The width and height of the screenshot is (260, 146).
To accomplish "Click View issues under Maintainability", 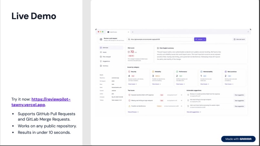I will (205, 84).
